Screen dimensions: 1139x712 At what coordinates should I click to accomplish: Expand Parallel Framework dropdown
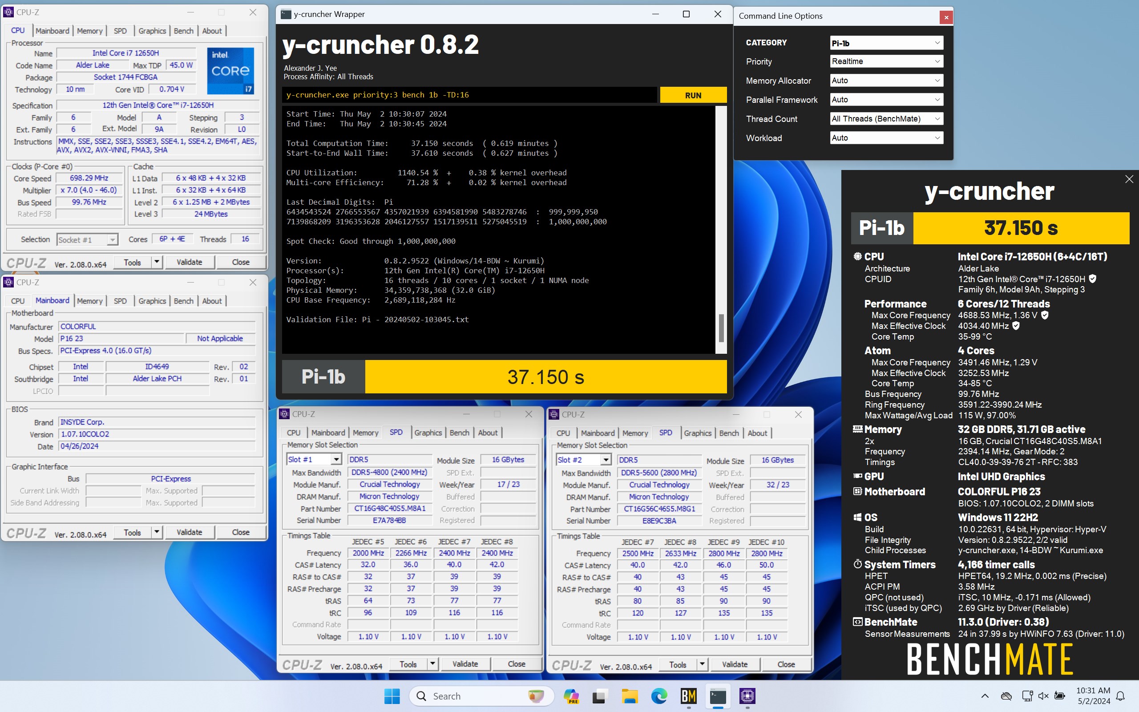[886, 100]
